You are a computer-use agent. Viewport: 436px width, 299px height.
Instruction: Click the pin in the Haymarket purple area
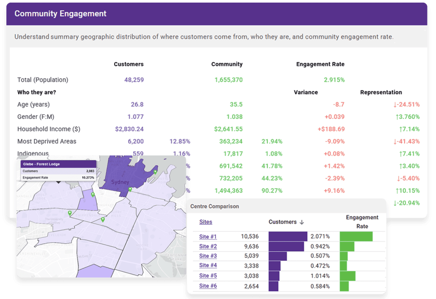tap(93, 195)
